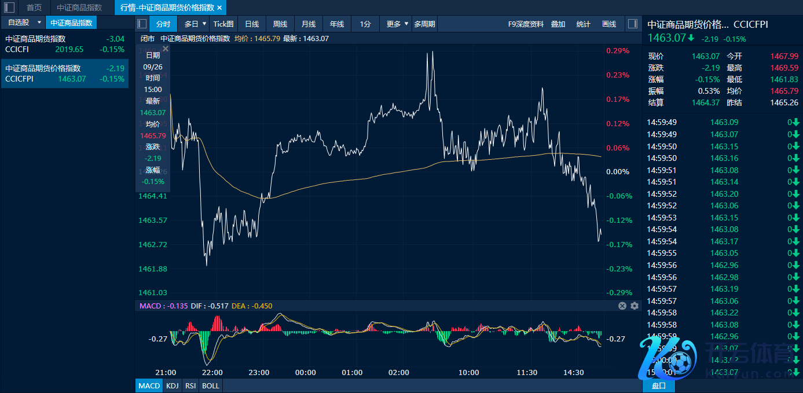Close the crosshair data info box
803x393 pixels.
[166, 49]
